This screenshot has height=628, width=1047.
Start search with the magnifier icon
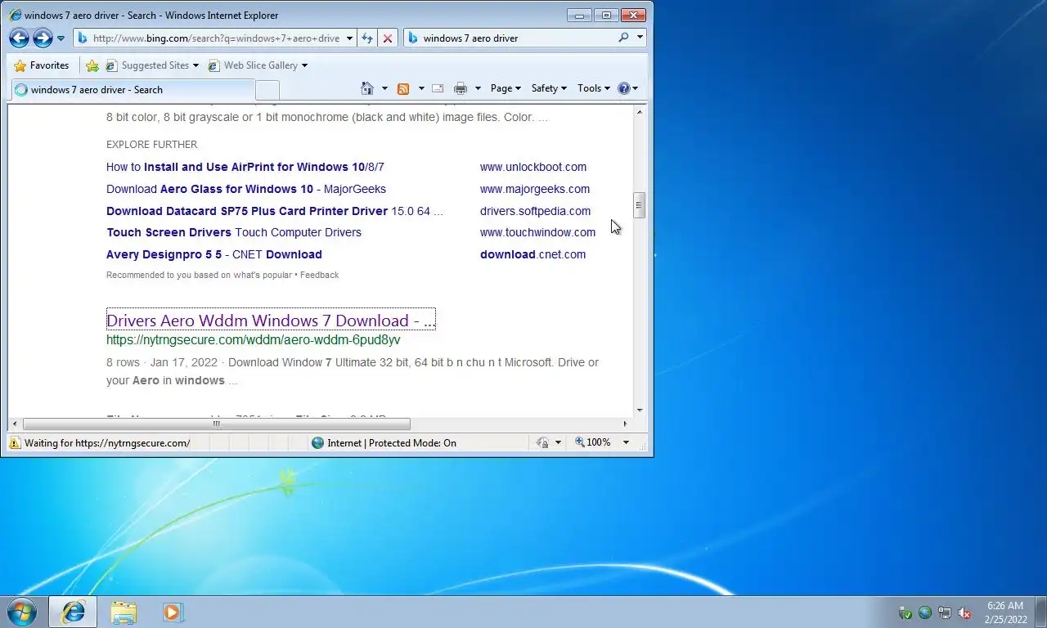623,38
